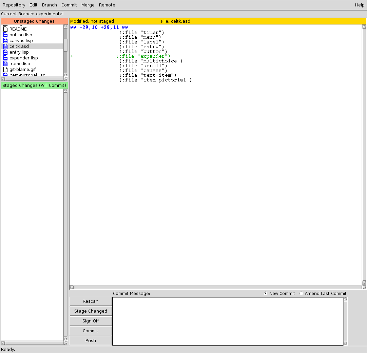
Task: Click the icon next to frame.lisp
Action: click(5, 64)
